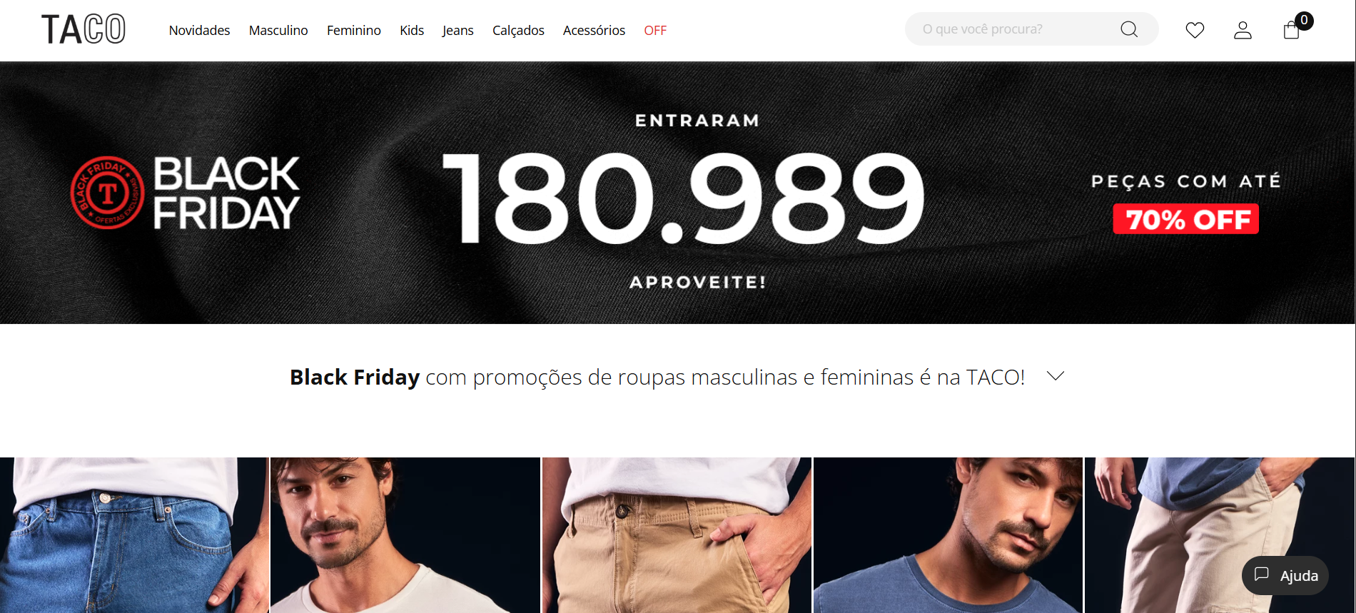Select the Kids menu item
Screen dimensions: 1356x613
point(412,30)
